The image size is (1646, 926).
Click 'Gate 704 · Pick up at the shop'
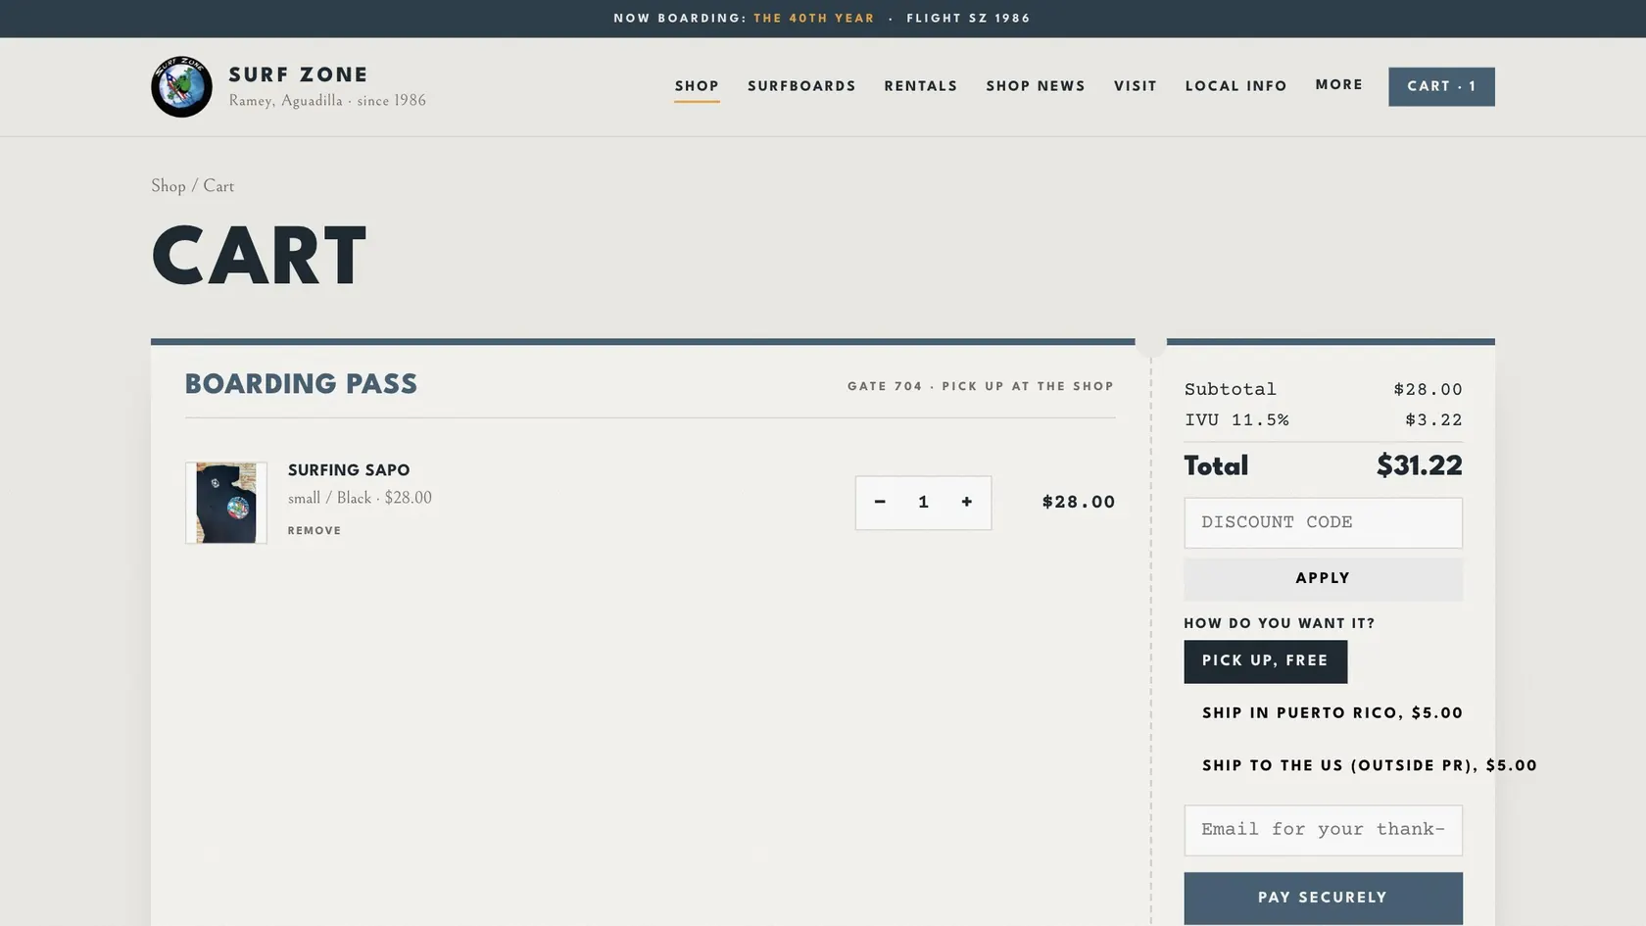tap(981, 386)
